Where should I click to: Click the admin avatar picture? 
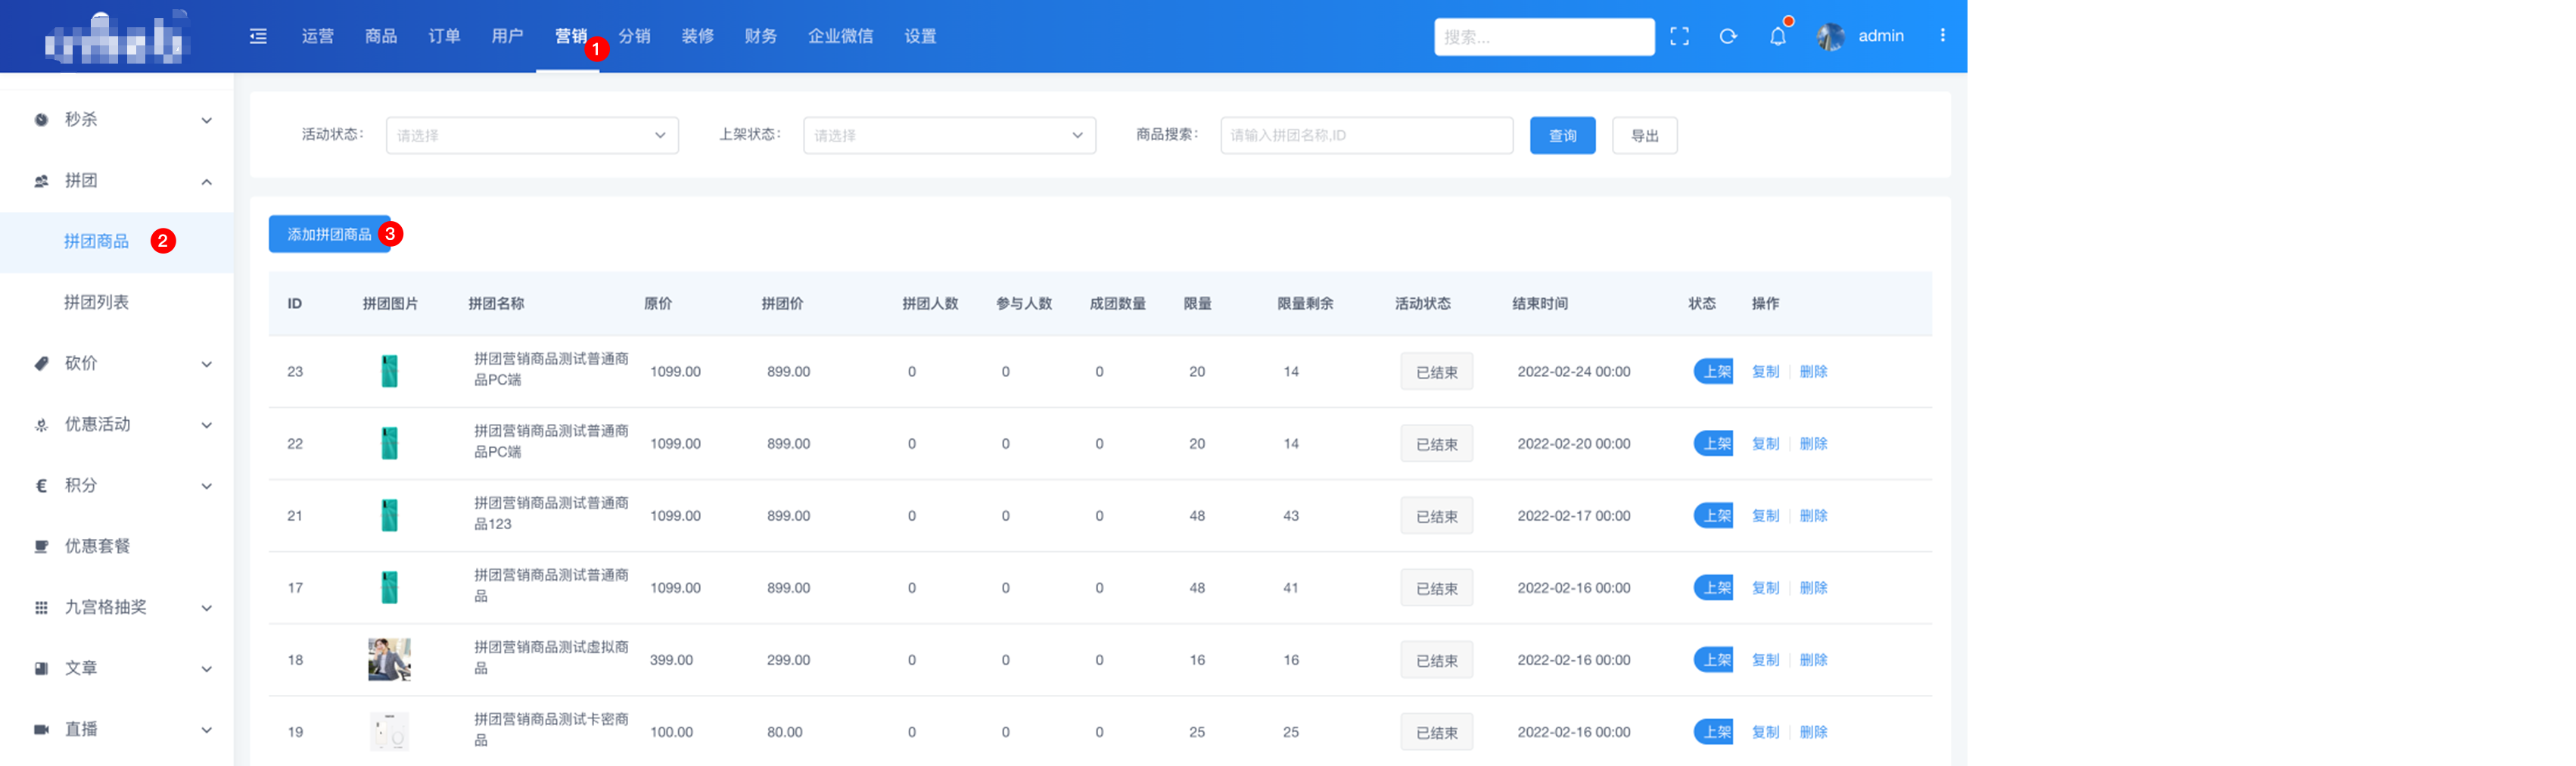pyautogui.click(x=1830, y=37)
